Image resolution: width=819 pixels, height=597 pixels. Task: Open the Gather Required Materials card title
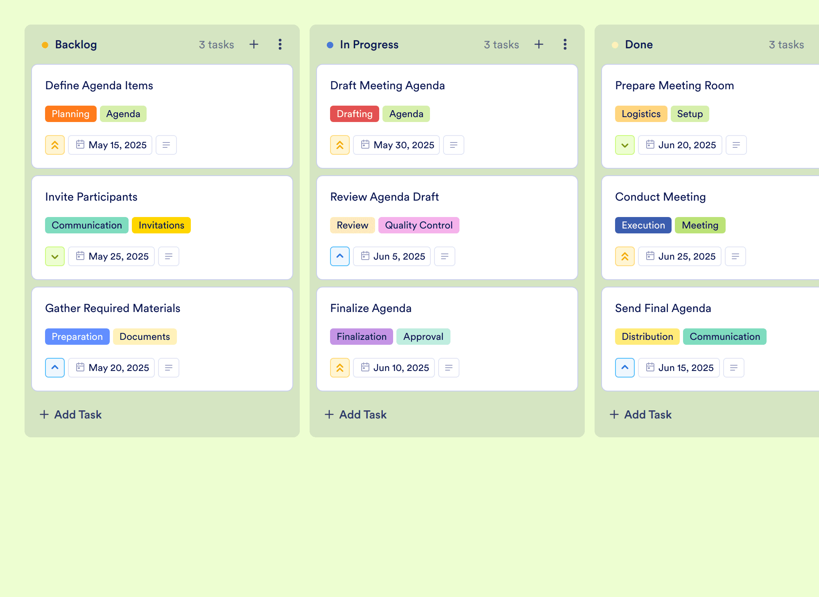113,308
